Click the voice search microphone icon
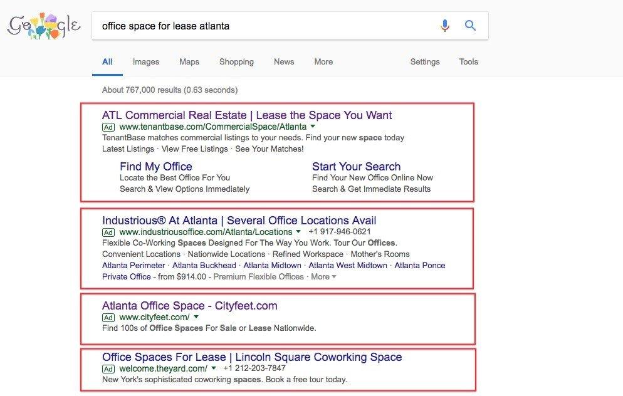The image size is (623, 396). [445, 26]
